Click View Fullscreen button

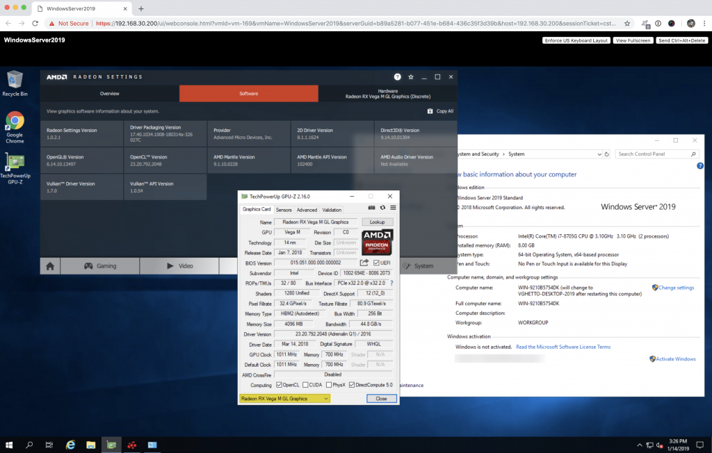pos(633,40)
